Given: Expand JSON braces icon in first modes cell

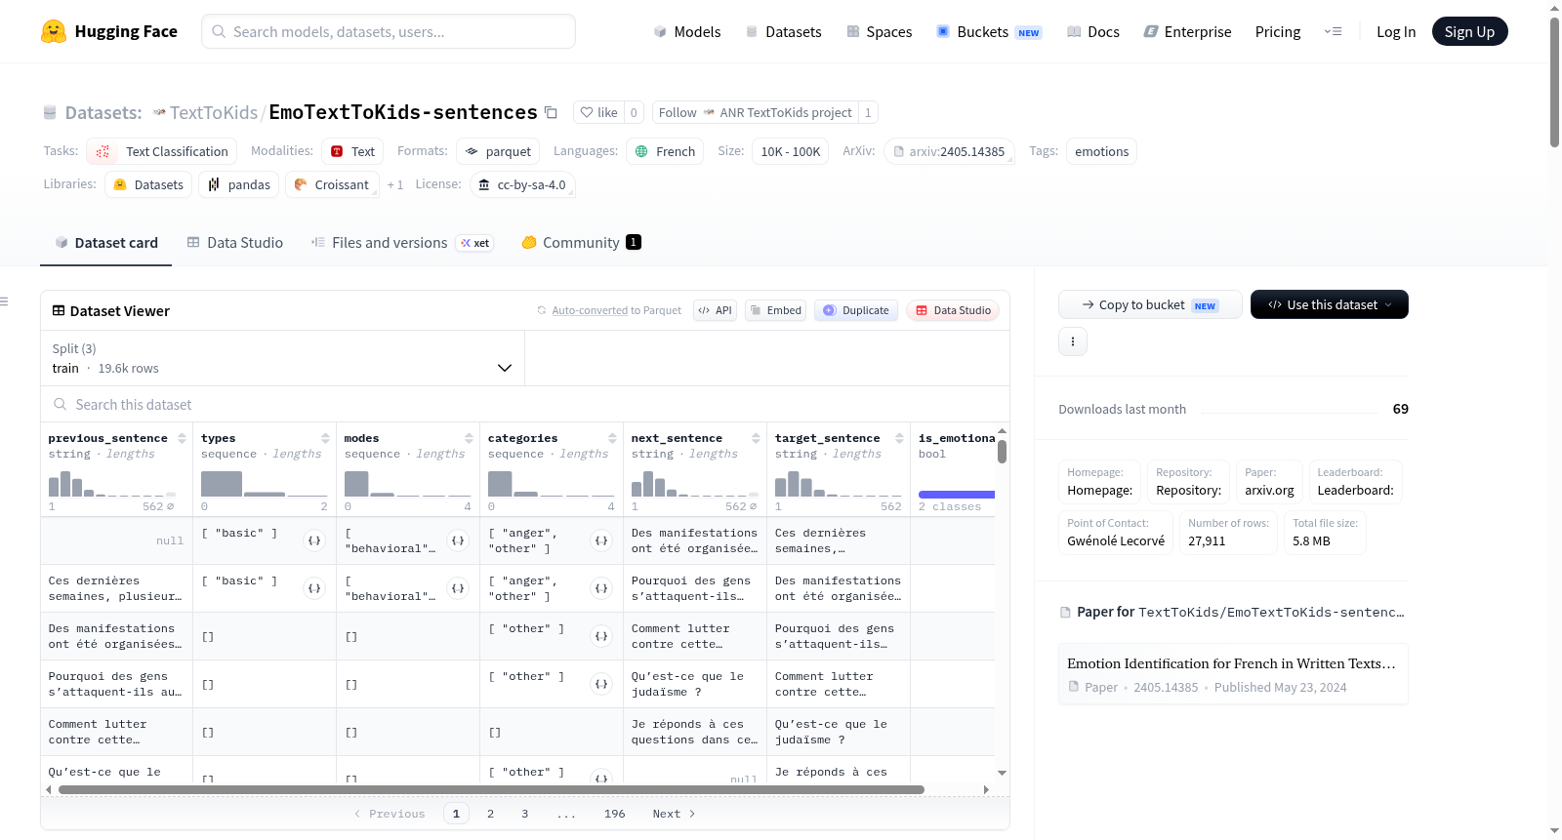Looking at the screenshot, I should (458, 540).
